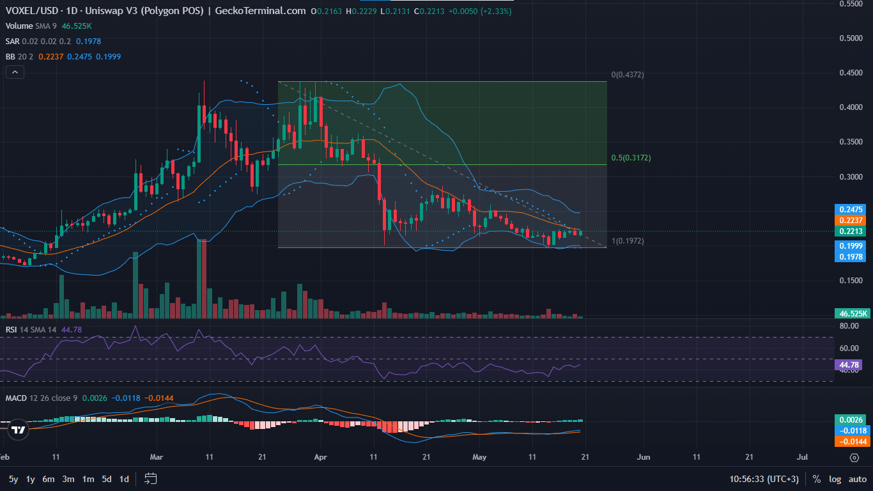The height and width of the screenshot is (491, 873).
Task: Click the 0.1999 lower band price label
Action: (852, 245)
